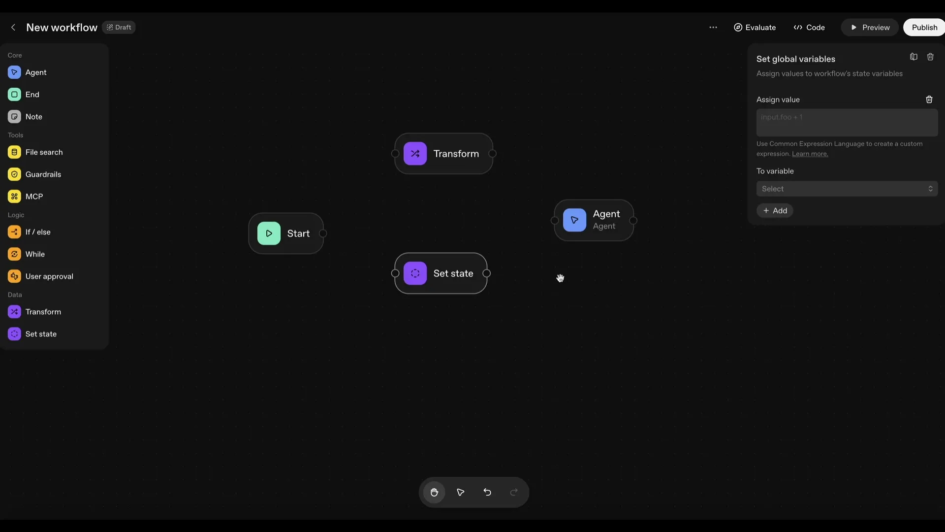945x532 pixels.
Task: Switch to the selection cursor tool
Action: [460, 492]
